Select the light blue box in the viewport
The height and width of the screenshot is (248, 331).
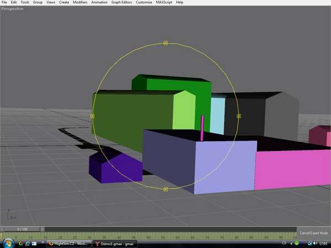tap(218, 116)
